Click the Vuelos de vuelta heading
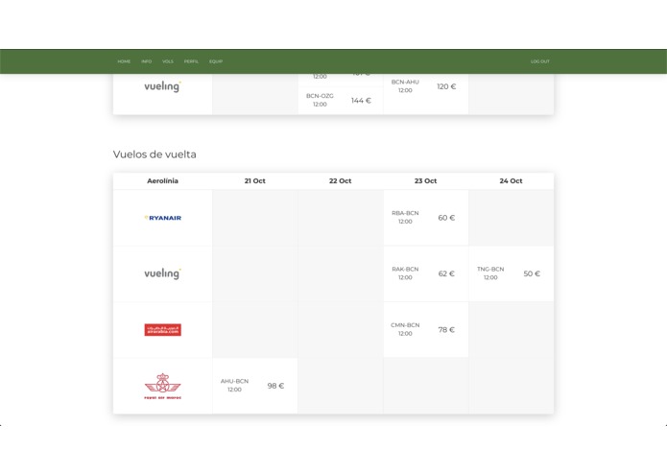 point(155,154)
